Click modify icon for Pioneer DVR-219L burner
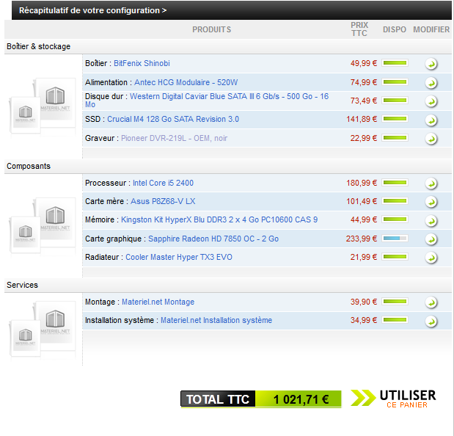454x436 pixels. [x=431, y=139]
